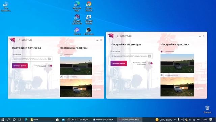Open Google Chrome desktop shortcut
The height and width of the screenshot is (122, 216).
coord(89,6)
